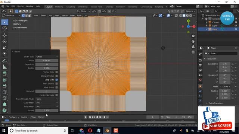Open Modifiers wrench properties tab
Viewport: 239px width, 134px height.
200,91
